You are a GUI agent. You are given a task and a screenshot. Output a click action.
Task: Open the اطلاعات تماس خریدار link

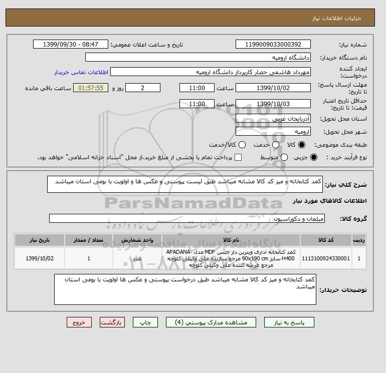coord(81,72)
